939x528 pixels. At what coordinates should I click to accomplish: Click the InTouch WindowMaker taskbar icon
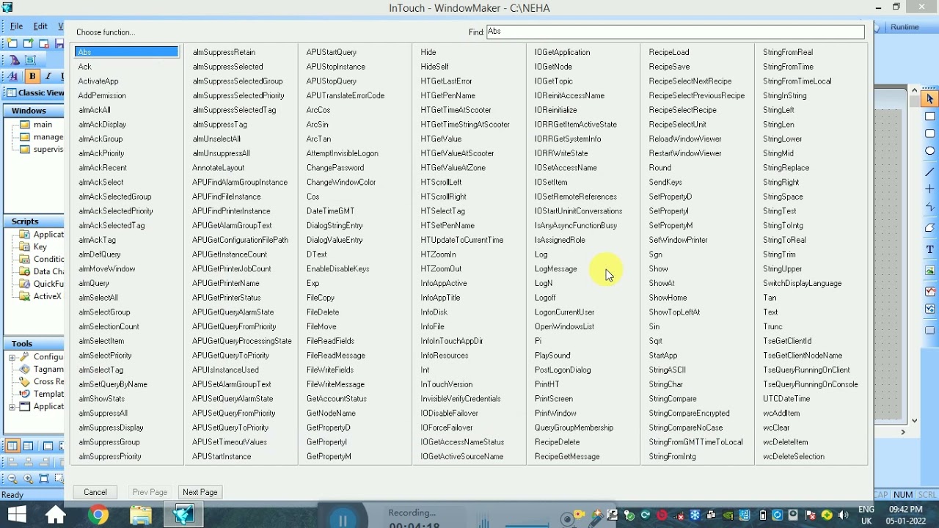183,515
